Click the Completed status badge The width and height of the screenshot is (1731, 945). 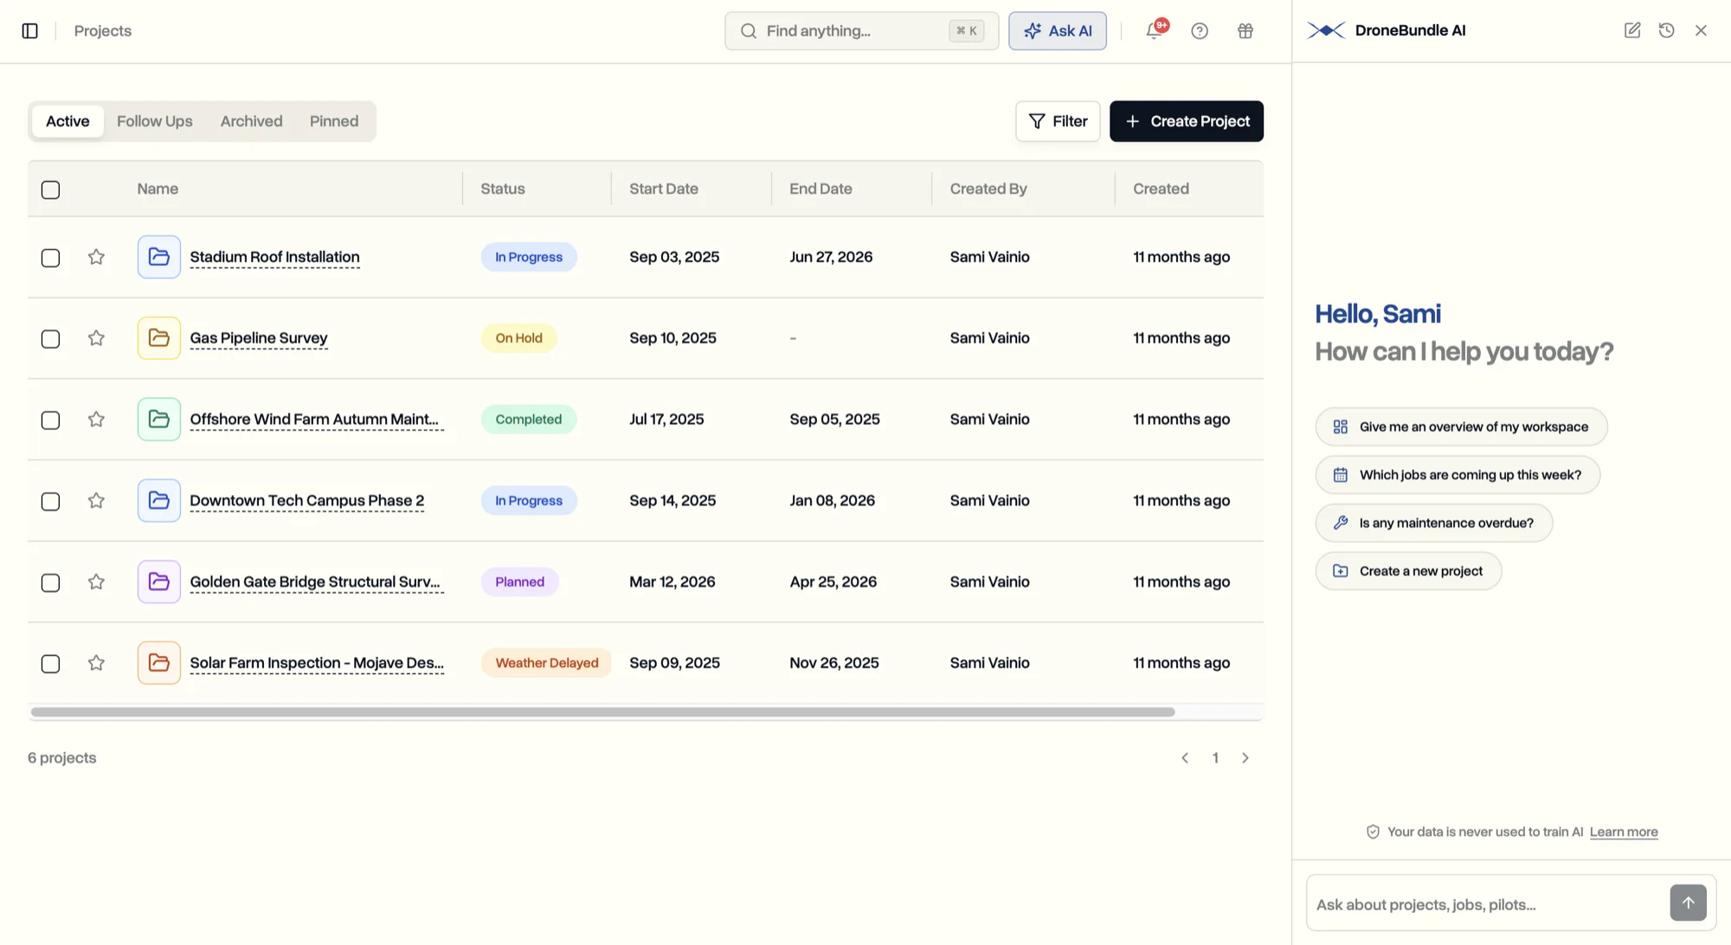click(529, 420)
